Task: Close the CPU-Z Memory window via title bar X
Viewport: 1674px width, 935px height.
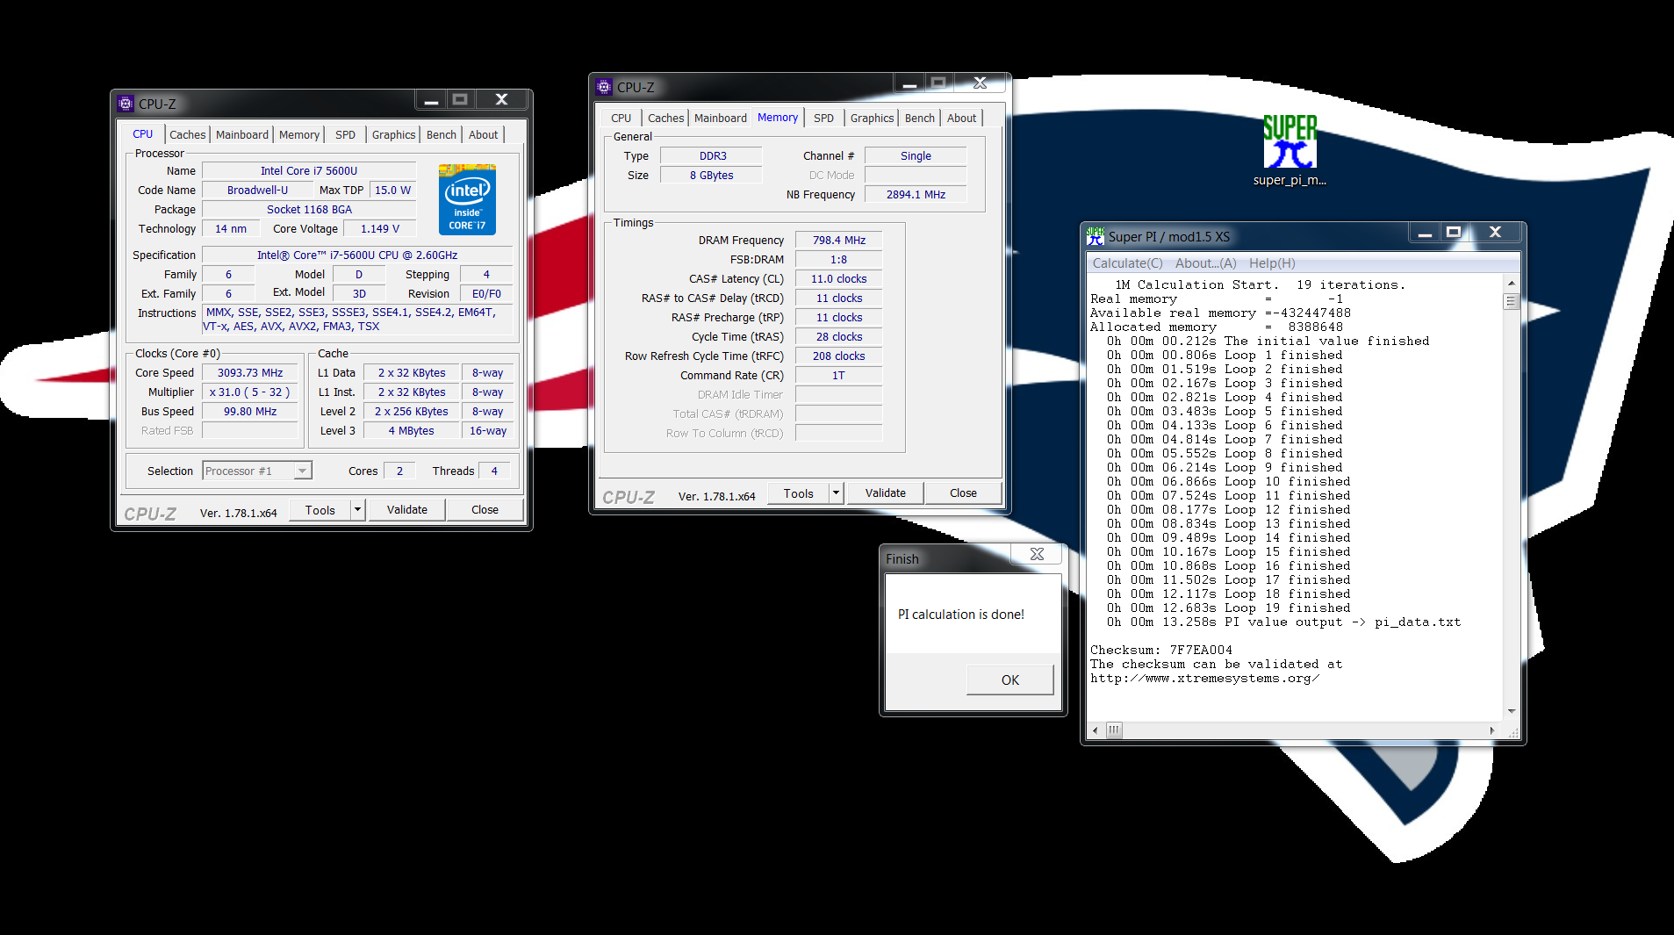Action: click(x=981, y=83)
